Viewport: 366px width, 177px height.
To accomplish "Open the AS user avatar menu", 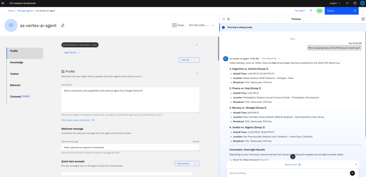I will pyautogui.click(x=362, y=3).
